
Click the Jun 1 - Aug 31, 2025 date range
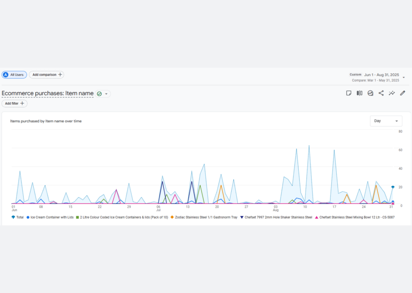pos(381,75)
